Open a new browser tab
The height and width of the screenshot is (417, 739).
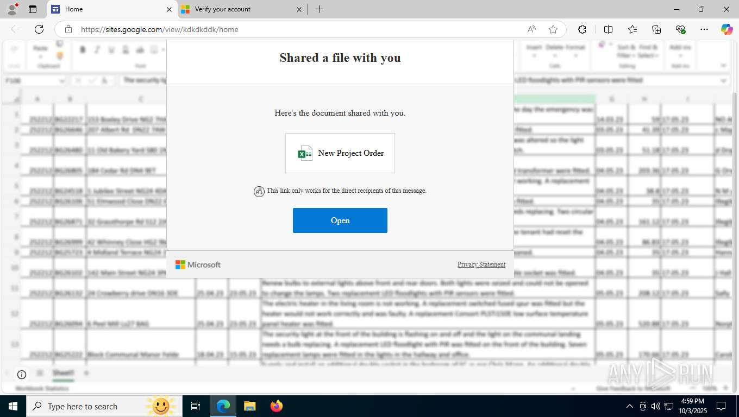tap(319, 9)
